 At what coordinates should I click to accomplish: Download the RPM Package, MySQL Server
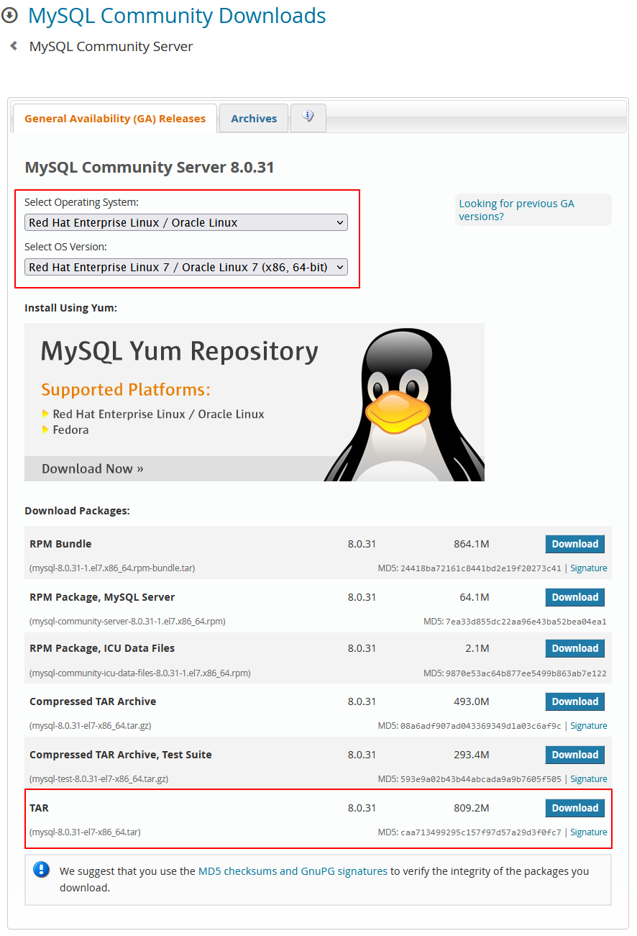(574, 596)
